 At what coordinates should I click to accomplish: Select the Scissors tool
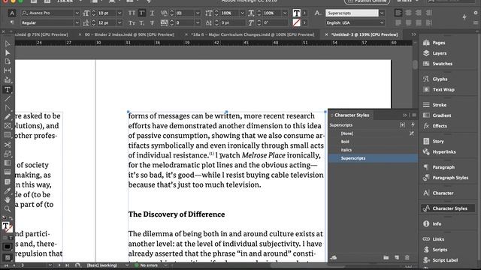pyautogui.click(x=8, y=145)
